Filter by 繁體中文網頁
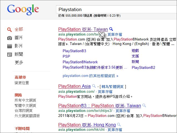The height and width of the screenshot is (133, 177). [25, 106]
